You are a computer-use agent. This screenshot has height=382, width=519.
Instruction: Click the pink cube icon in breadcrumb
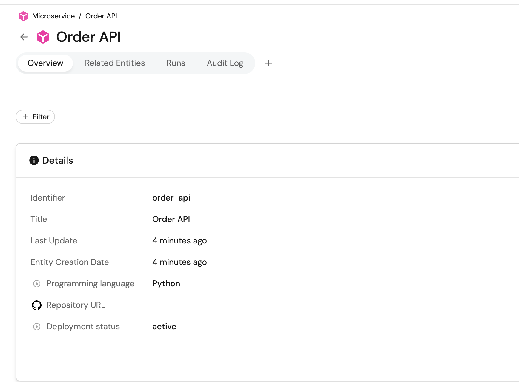[23, 16]
